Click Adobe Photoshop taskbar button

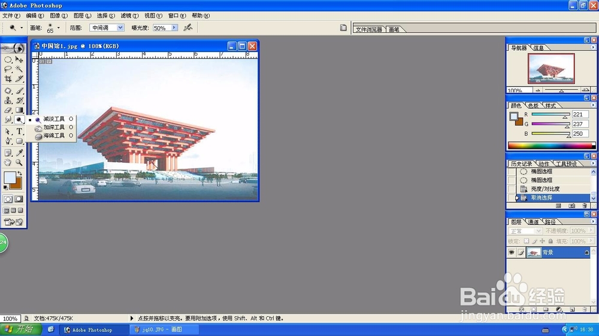point(93,329)
